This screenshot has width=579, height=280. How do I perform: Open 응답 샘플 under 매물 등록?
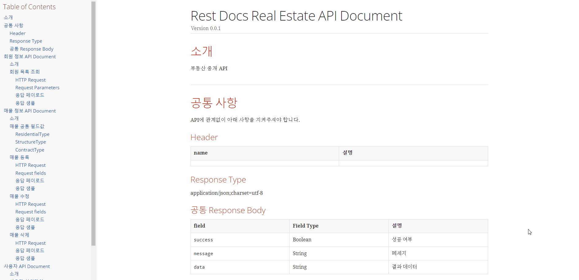pyautogui.click(x=25, y=188)
